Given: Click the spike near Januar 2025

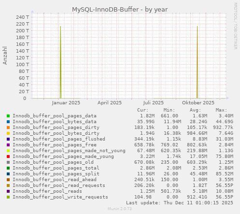Looking at the screenshot, I should [x=60, y=62].
